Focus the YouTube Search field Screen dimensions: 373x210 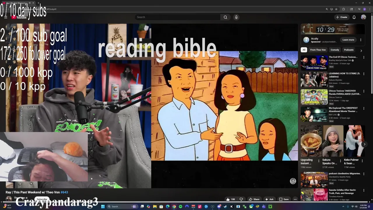tap(178, 17)
